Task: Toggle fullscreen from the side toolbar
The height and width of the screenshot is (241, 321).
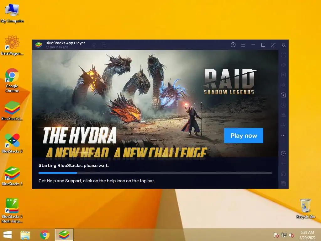Action: coord(283,55)
